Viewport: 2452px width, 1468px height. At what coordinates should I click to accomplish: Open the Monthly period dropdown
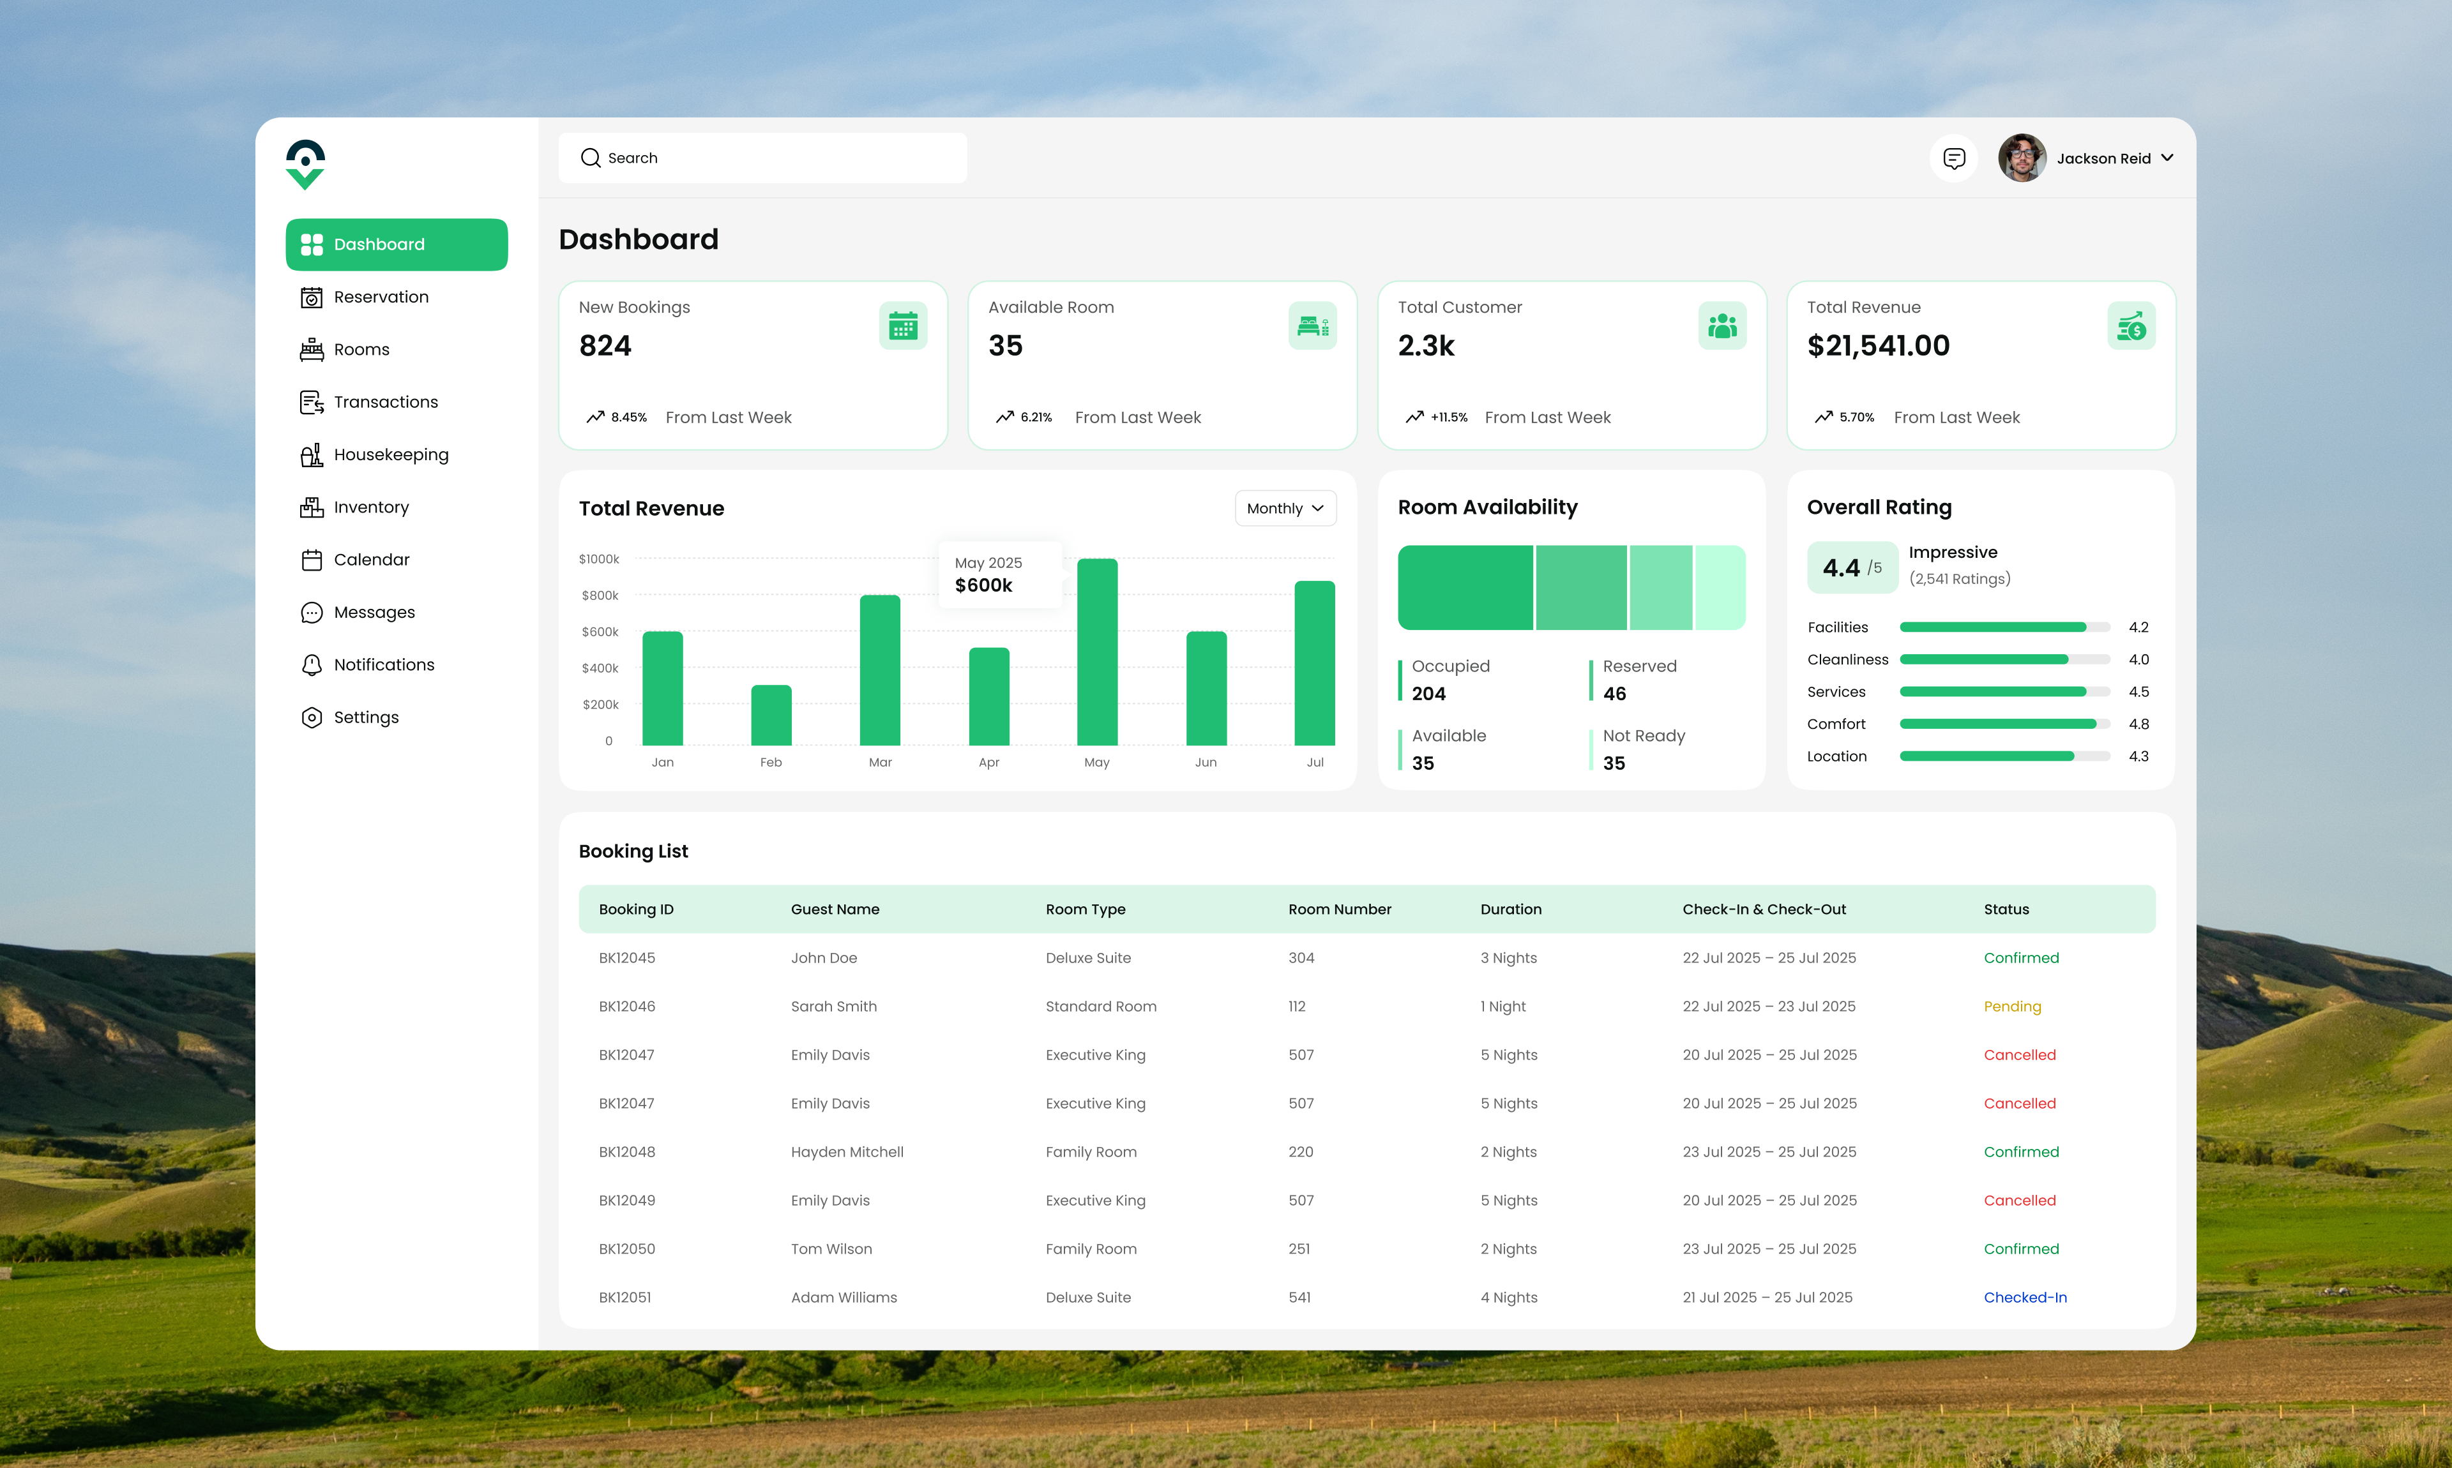coord(1285,509)
